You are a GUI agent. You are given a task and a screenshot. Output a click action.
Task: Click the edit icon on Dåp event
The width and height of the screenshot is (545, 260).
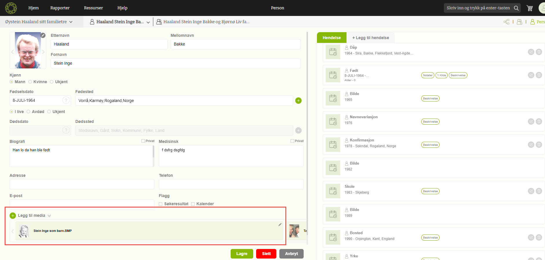pyautogui.click(x=531, y=52)
